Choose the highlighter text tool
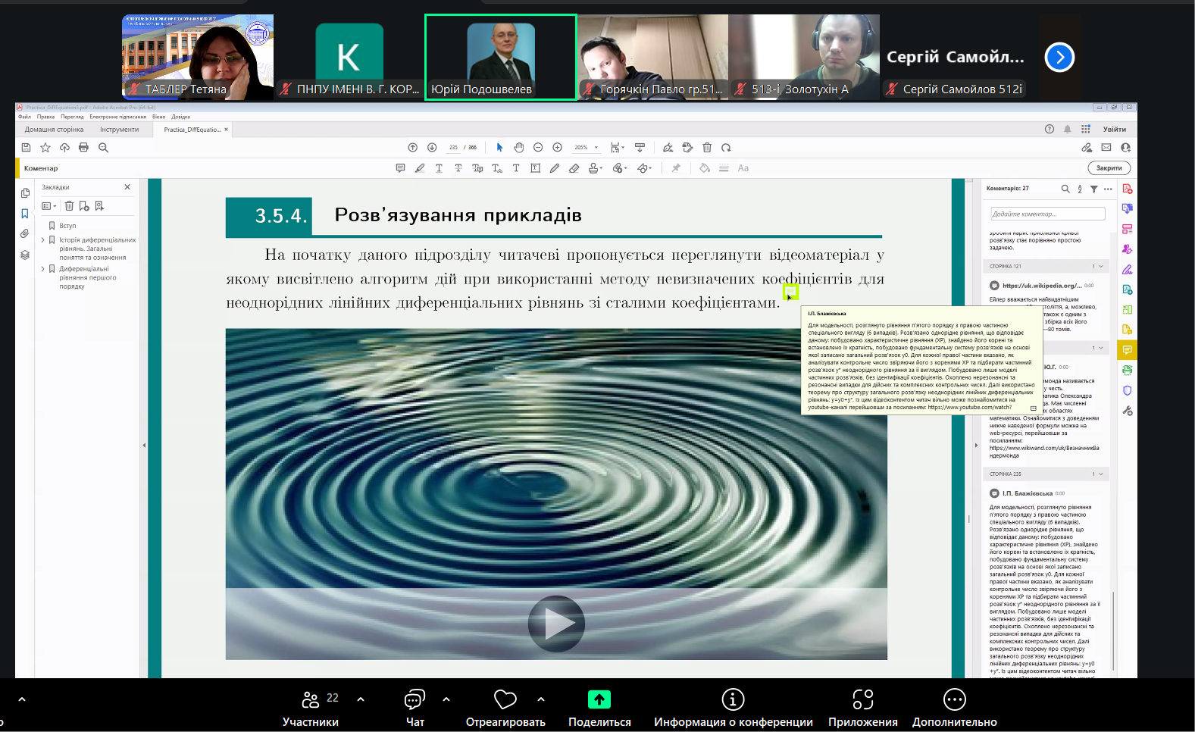Image resolution: width=1195 pixels, height=732 pixels. pyautogui.click(x=420, y=168)
